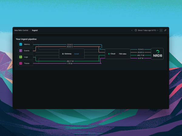Image resolution: width=182 pixels, height=136 pixels.
Task: Click the Logs green document icon
Action: (21, 57)
